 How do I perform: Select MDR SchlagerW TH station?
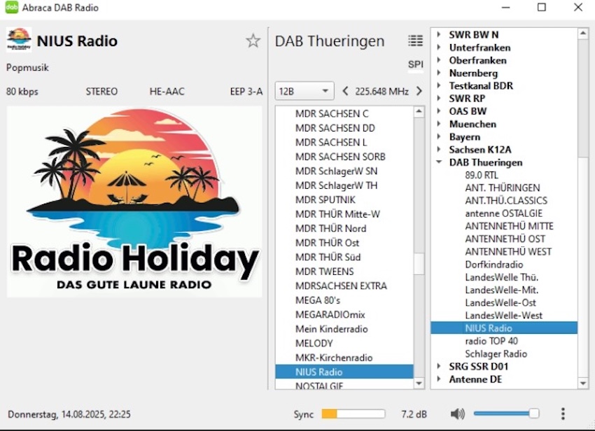coord(344,185)
